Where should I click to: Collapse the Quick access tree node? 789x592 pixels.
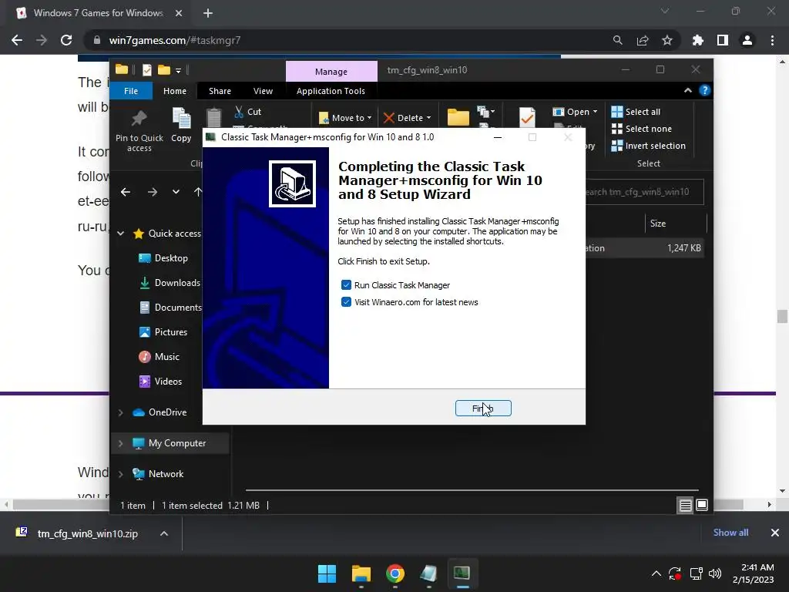[121, 234]
